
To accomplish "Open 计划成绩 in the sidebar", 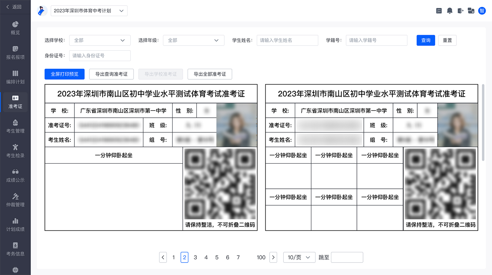I will coord(15,225).
